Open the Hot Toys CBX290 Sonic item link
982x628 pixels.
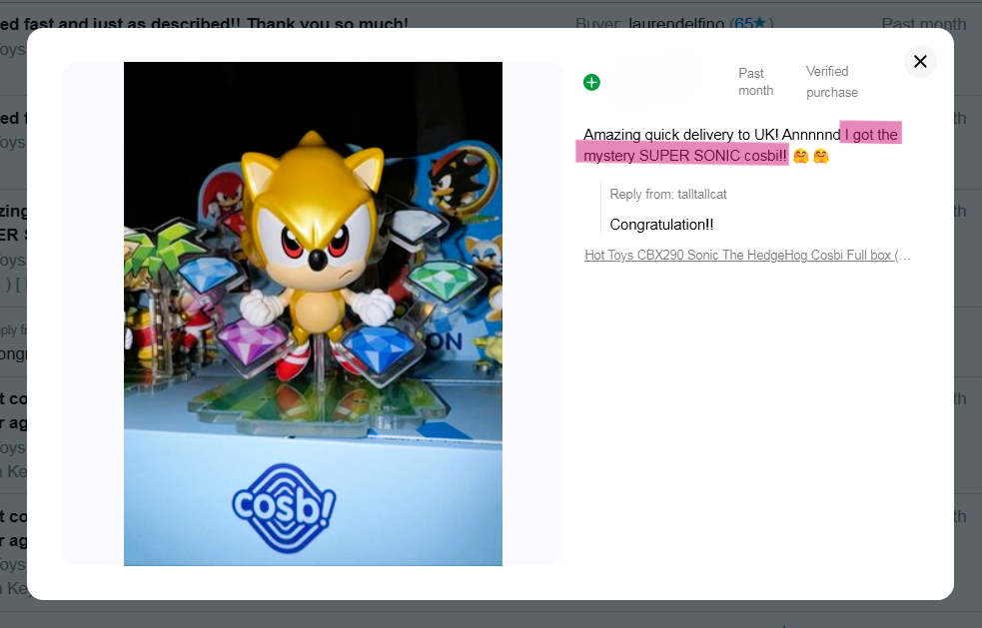click(x=747, y=256)
